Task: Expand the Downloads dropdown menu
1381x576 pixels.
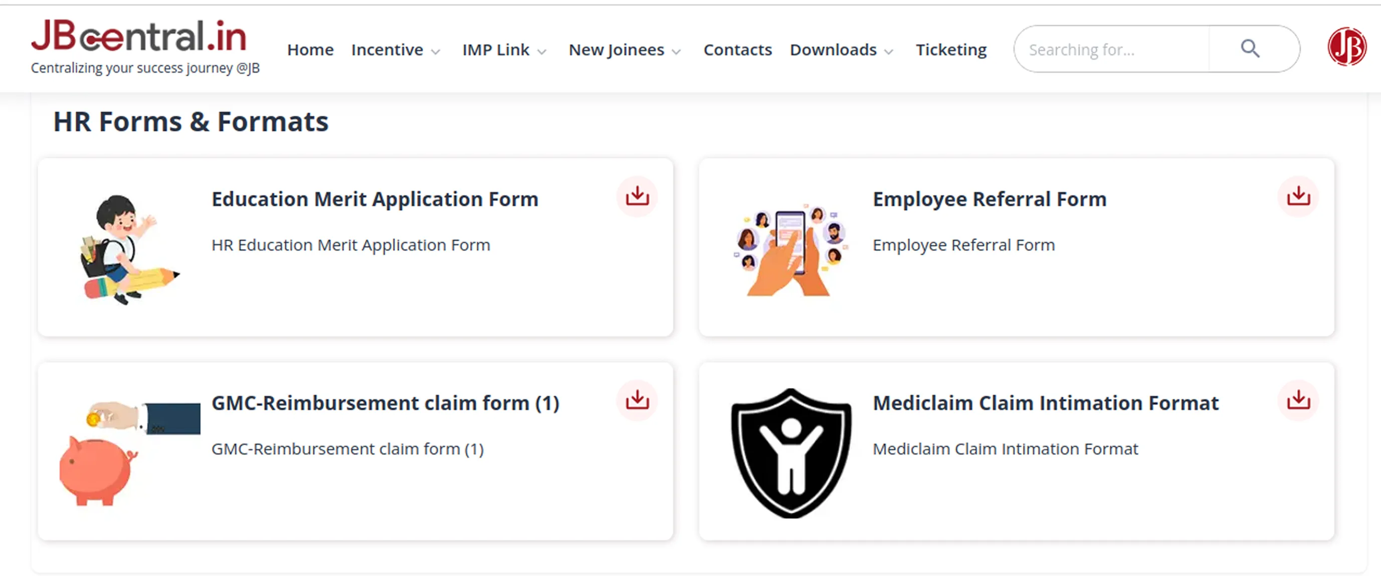Action: tap(841, 50)
